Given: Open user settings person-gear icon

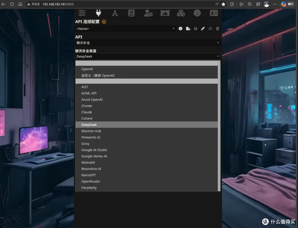Looking at the screenshot, I should click(x=148, y=13).
